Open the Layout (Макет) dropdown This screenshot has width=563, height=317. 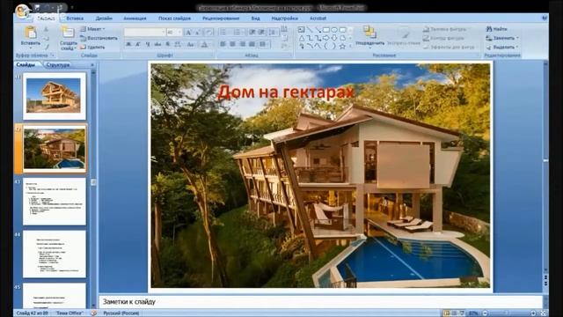point(92,29)
